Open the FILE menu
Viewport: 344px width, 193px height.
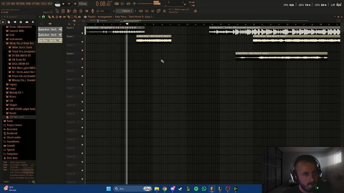click(3, 4)
